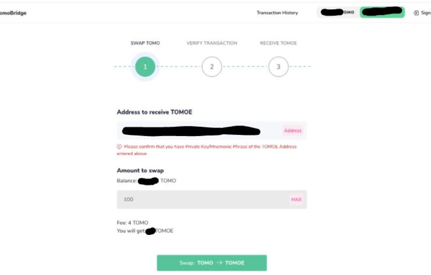Click step 1 green circle

tap(145, 67)
